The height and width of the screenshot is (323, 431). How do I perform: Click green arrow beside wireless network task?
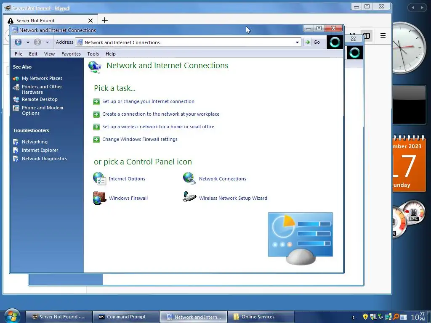pyautogui.click(x=96, y=127)
